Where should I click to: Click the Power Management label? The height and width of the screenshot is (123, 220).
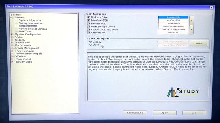click(27, 48)
